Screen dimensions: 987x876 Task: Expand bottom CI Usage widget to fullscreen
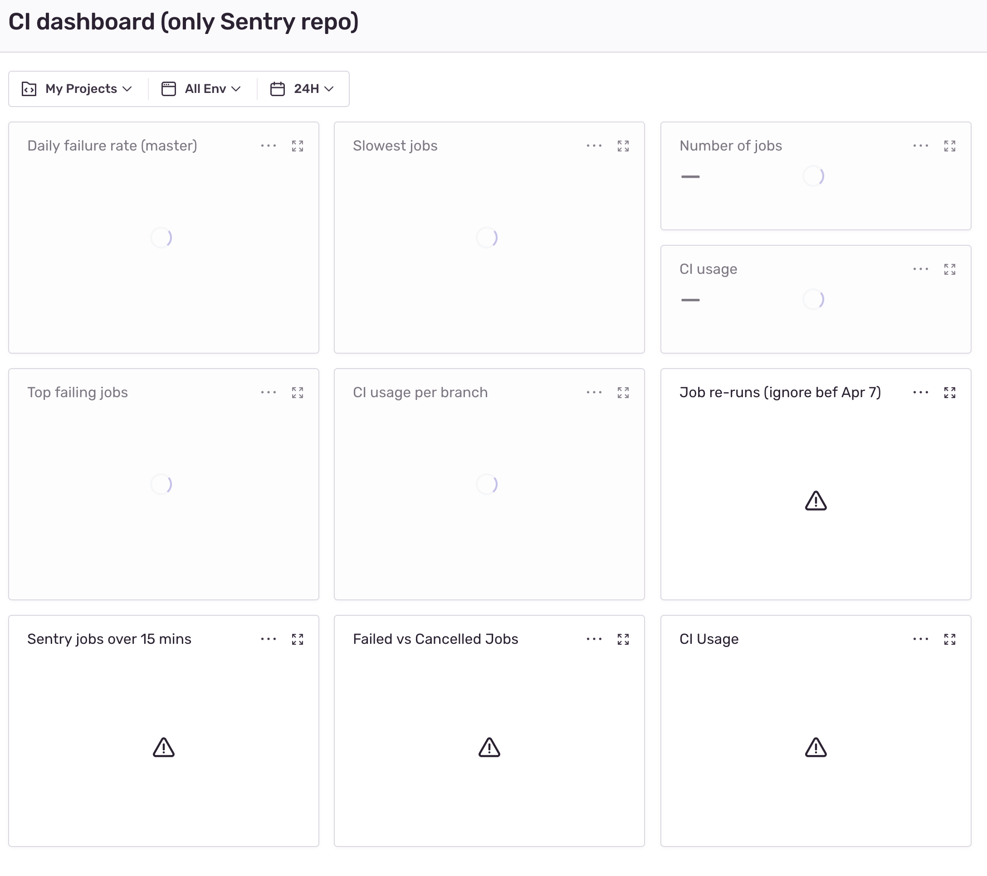(949, 639)
